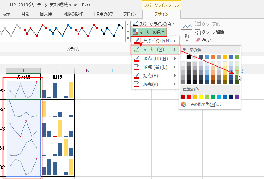
Task: Click the 縦棒 header cell
Action: (57, 77)
